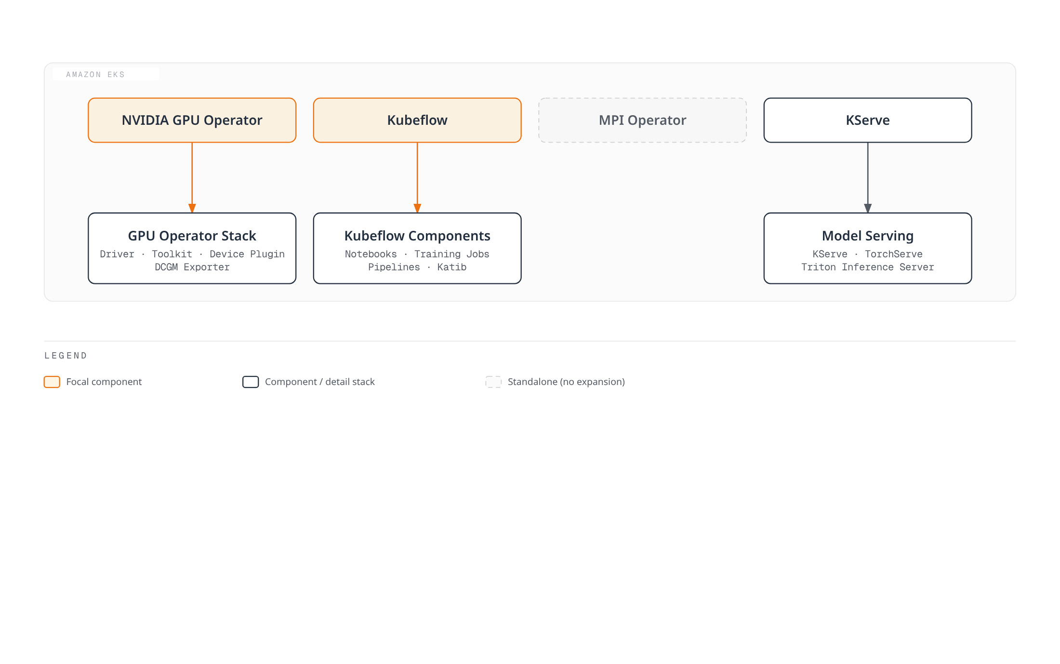
Task: Click the TorchServe text
Action: (894, 254)
